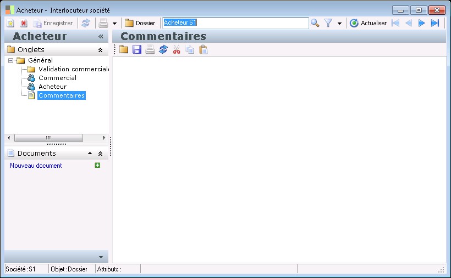Click the Validation commerciale folder icon
The width and height of the screenshot is (451, 278).
(x=31, y=69)
